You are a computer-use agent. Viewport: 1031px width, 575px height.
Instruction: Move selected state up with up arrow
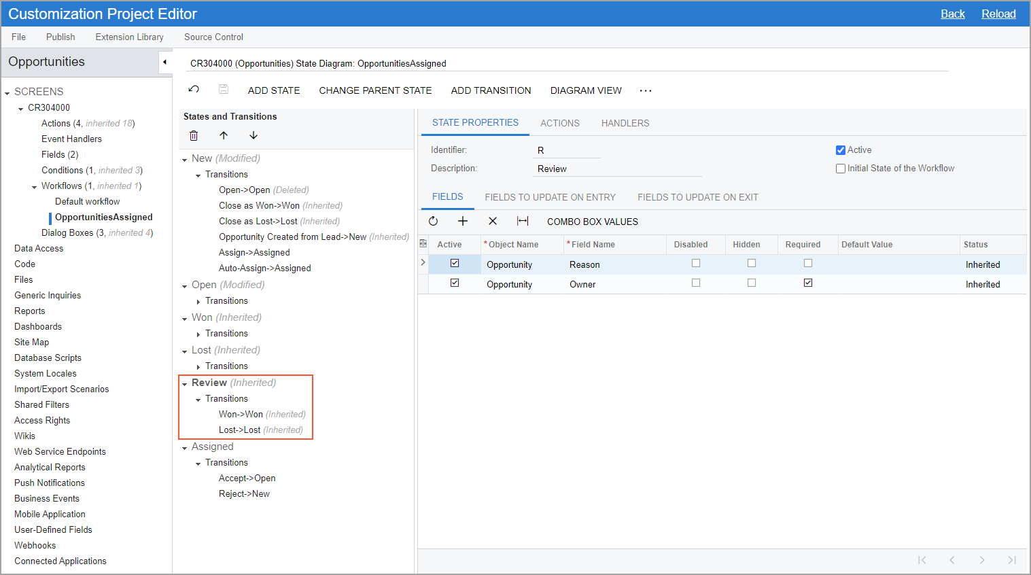pos(224,135)
